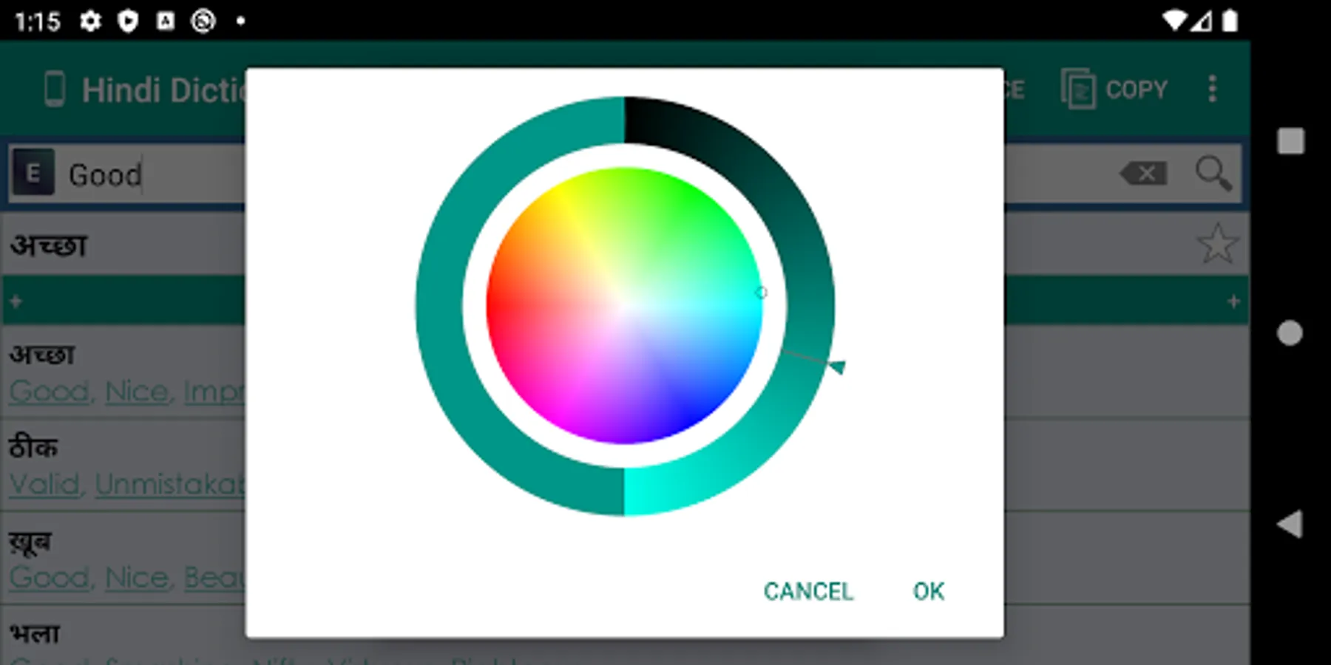Select the Hindi word ठीक entry
This screenshot has height=665, width=1331.
(x=33, y=447)
